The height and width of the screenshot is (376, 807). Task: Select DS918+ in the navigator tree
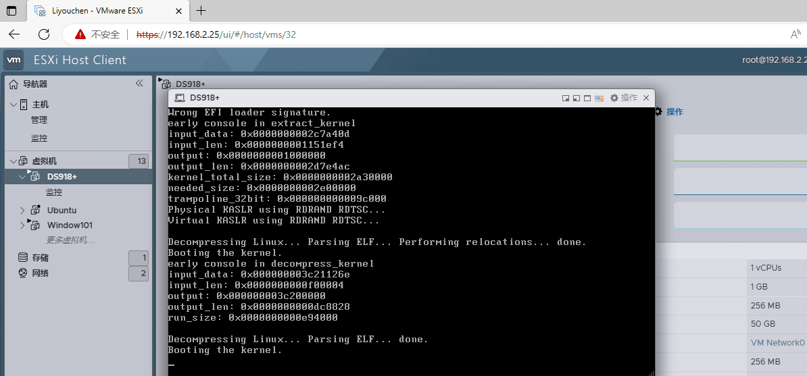tap(62, 176)
